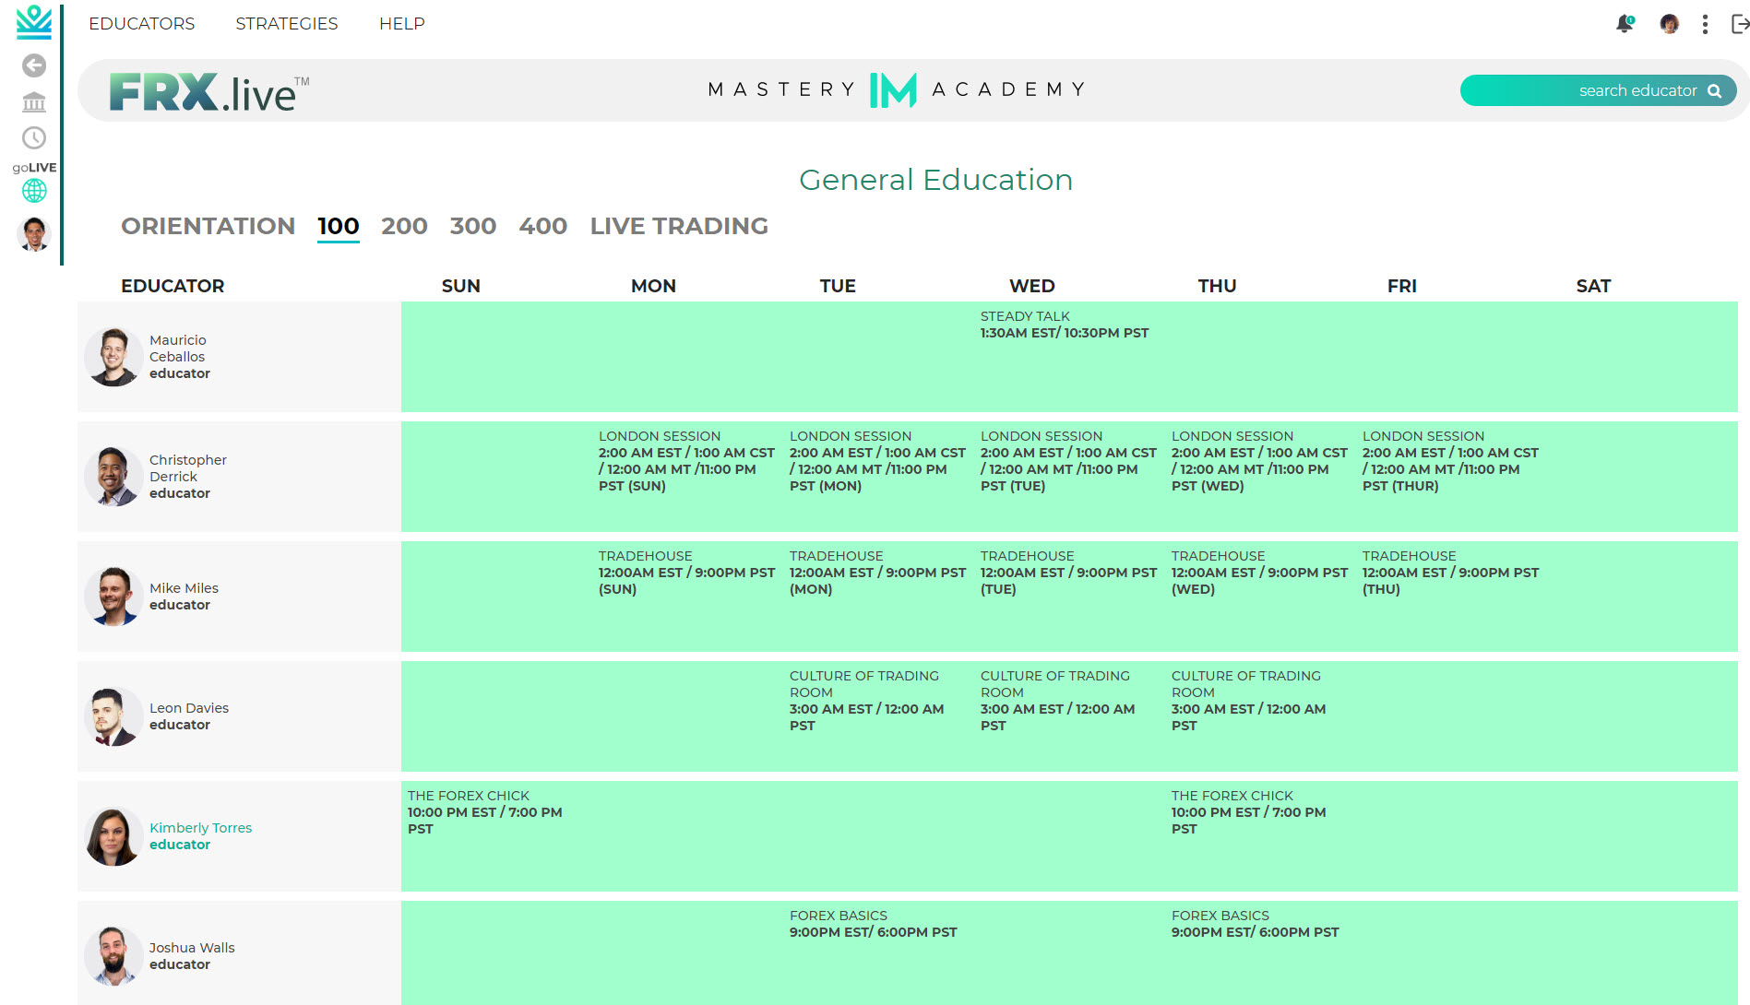Open Mauricio Ceballos educator name link
Screen dimensions: 1750x1005
178,349
